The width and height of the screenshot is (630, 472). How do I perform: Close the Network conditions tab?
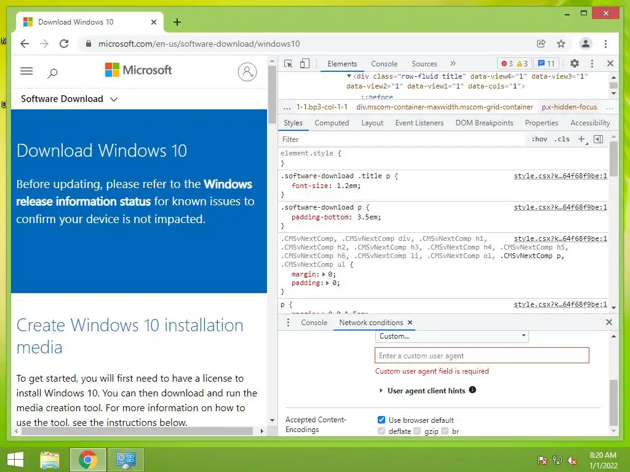point(410,322)
